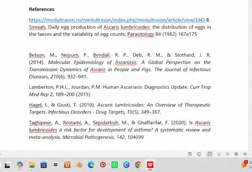Open Microsoft Store from the taskbar
The width and height of the screenshot is (252, 172).
click(44, 165)
